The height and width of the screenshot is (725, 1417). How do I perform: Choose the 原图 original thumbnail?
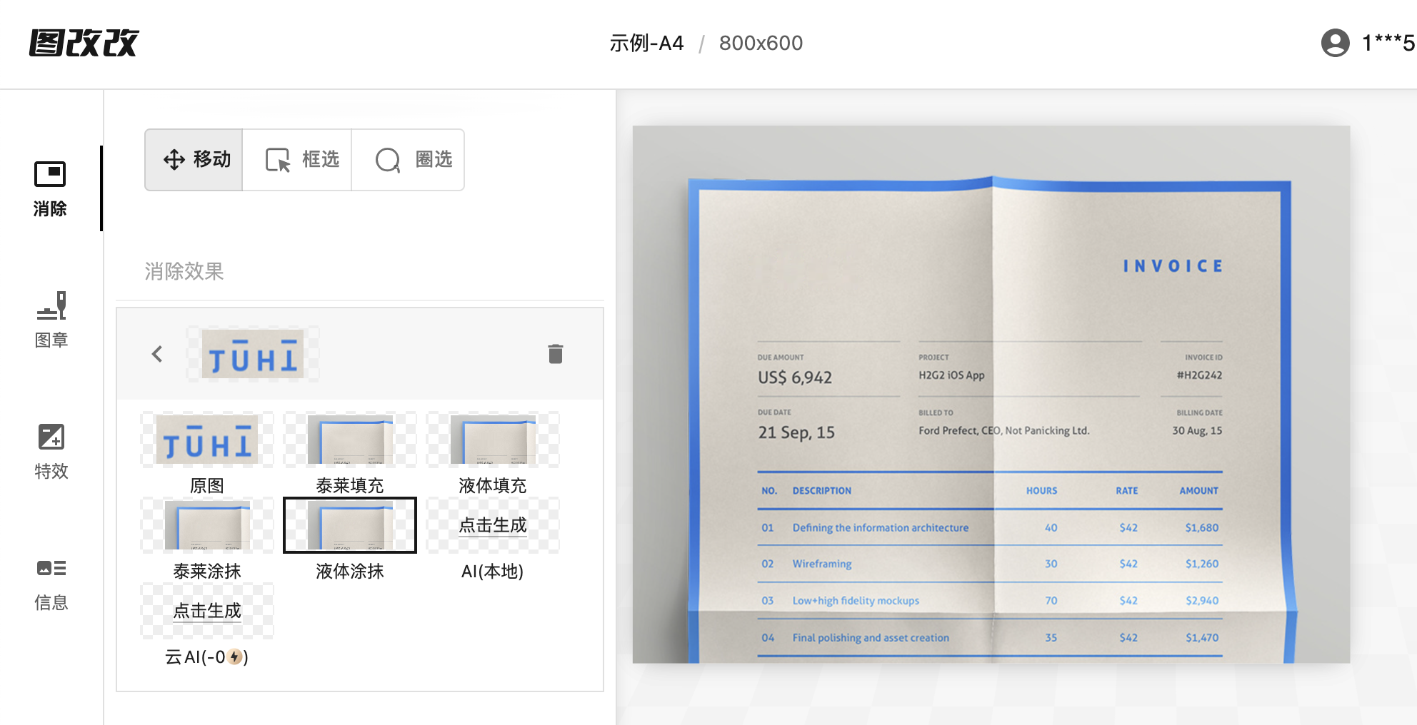207,440
